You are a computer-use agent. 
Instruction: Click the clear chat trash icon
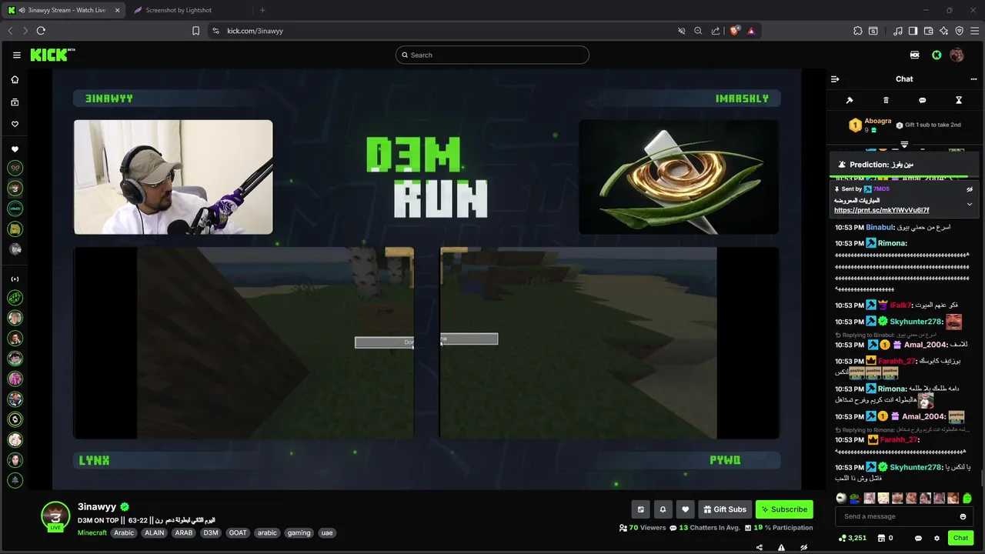(886, 101)
